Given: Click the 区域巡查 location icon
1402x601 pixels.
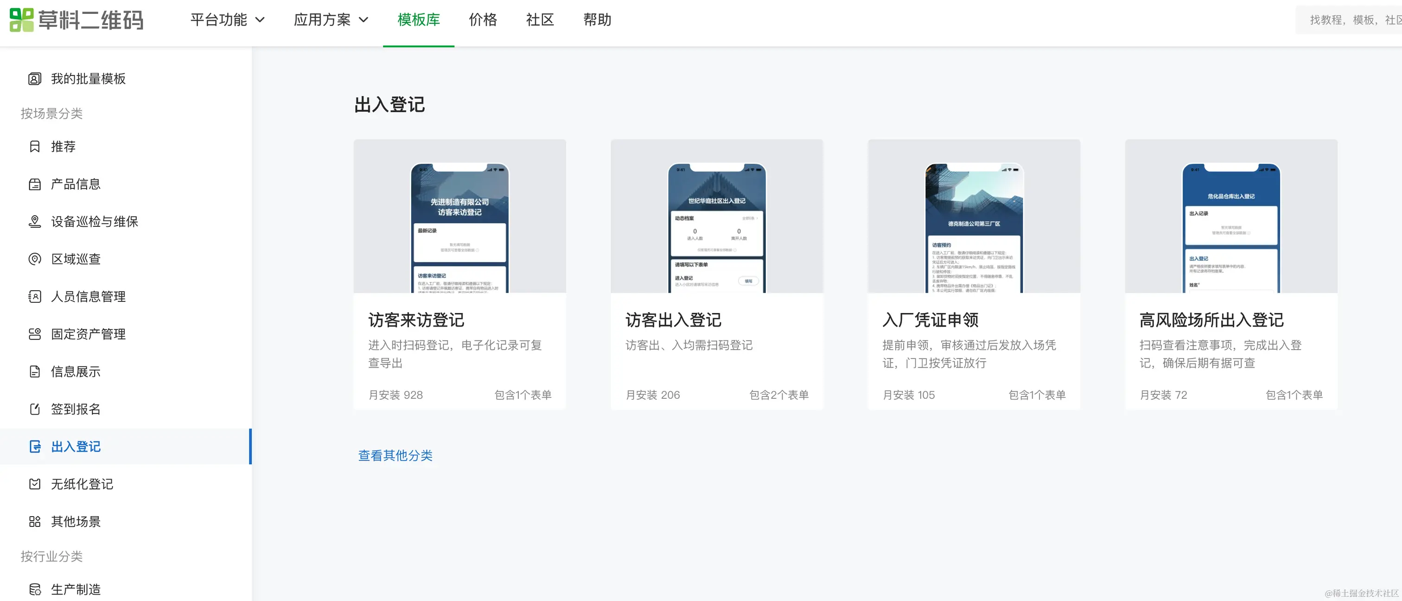Looking at the screenshot, I should tap(34, 259).
